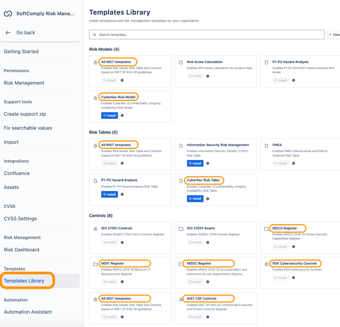Click the SoftComply Risk Manager logo icon
This screenshot has width=340, height=327.
click(7, 14)
